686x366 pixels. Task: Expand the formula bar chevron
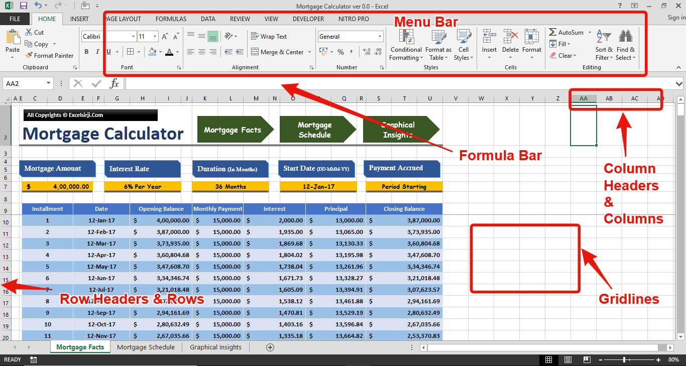[x=679, y=83]
